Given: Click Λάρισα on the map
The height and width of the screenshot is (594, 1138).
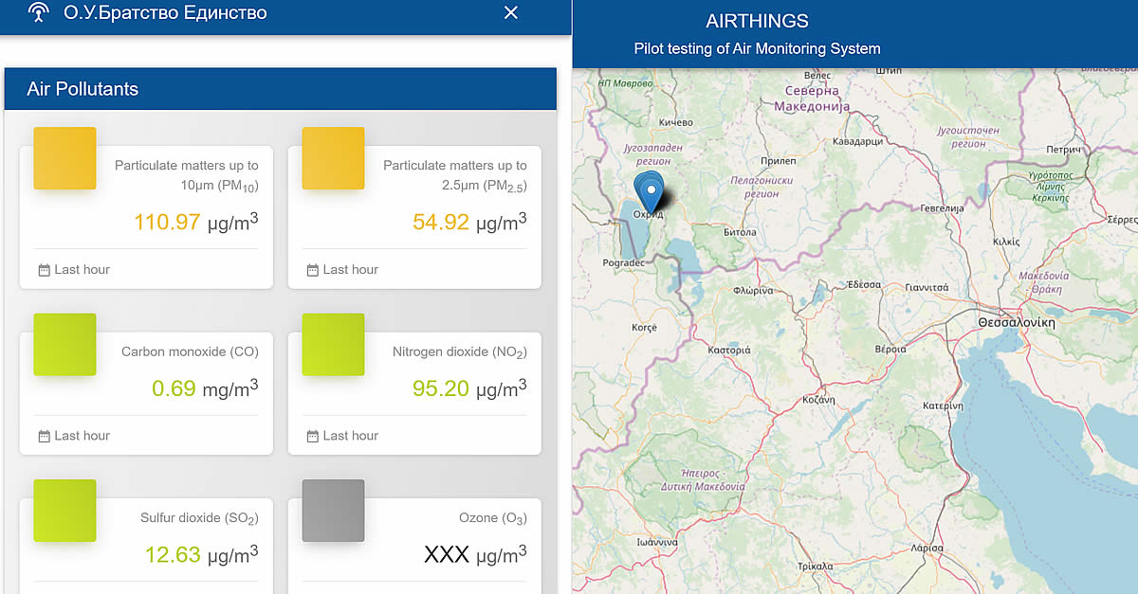Looking at the screenshot, I should [926, 548].
